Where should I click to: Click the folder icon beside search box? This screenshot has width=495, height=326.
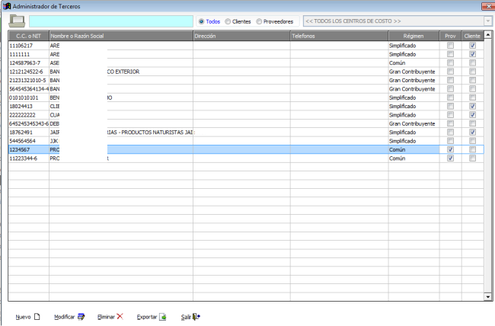[x=17, y=21]
